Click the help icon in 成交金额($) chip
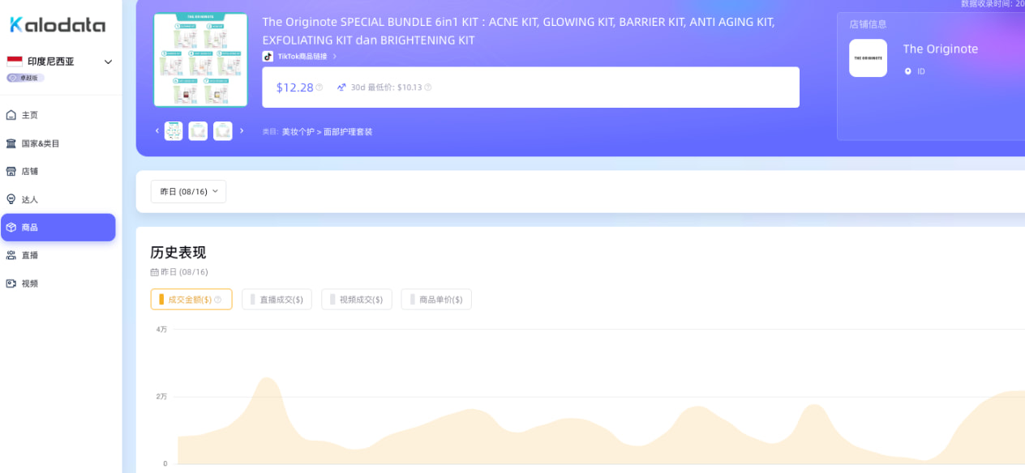This screenshot has width=1025, height=473. pos(217,300)
